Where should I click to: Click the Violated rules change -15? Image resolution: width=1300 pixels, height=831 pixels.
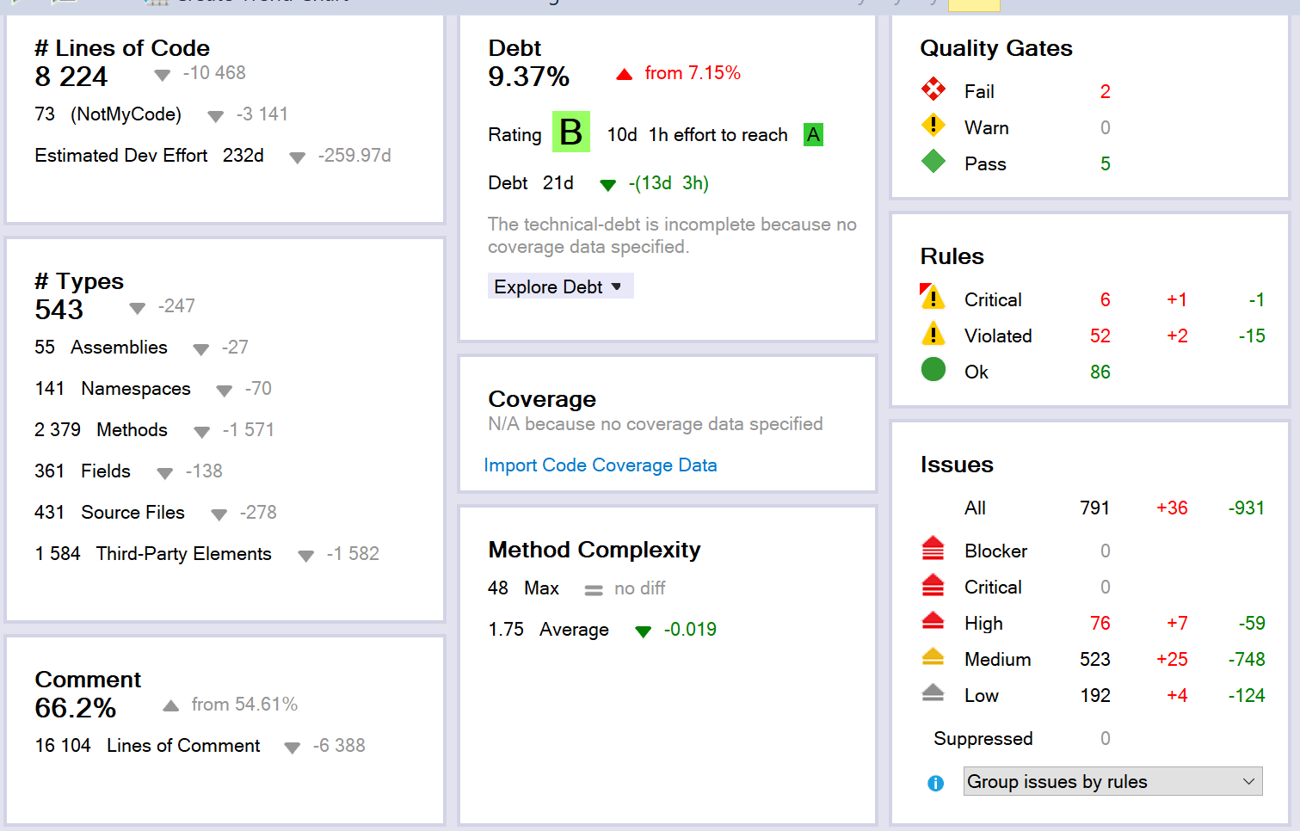[1252, 336]
